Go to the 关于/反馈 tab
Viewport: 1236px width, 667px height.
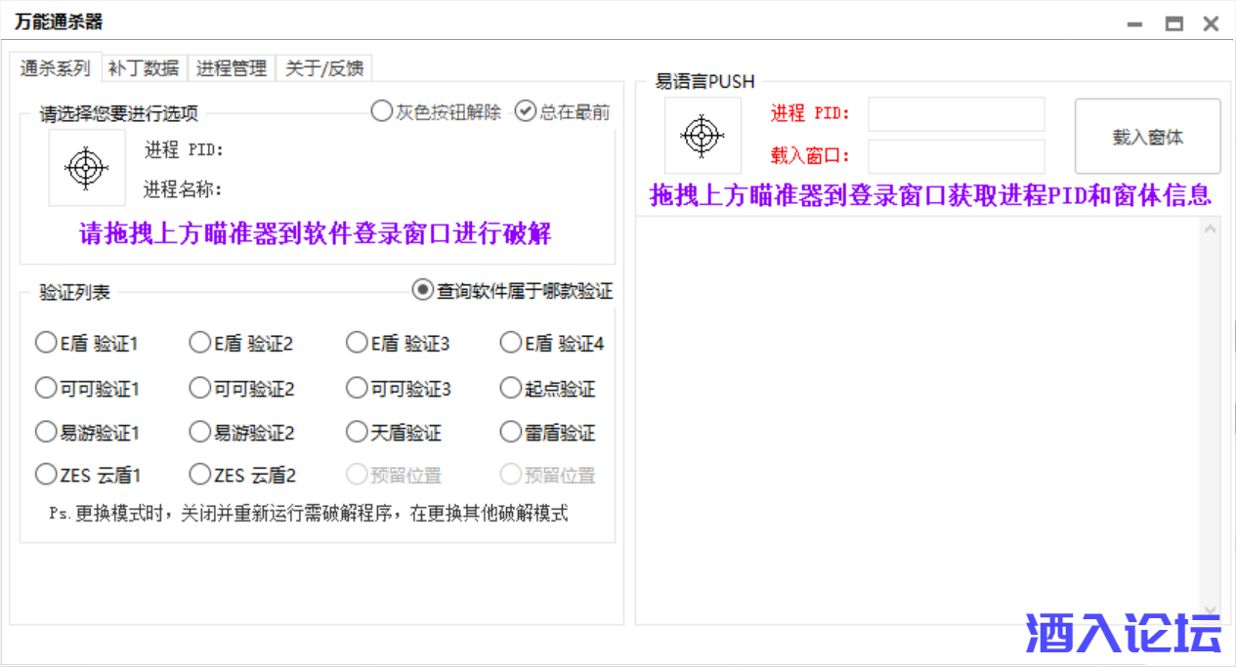pos(323,68)
